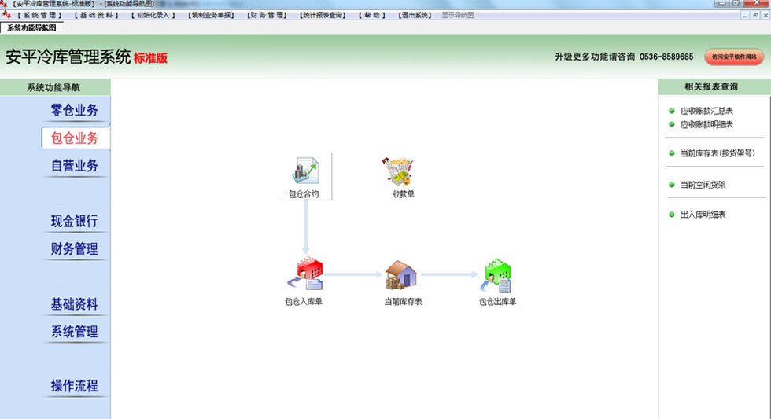The height and width of the screenshot is (419, 771).
Task: Select 包仓业务 in the sidebar
Action: click(x=75, y=138)
